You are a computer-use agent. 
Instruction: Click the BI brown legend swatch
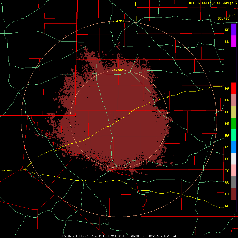[234, 194]
